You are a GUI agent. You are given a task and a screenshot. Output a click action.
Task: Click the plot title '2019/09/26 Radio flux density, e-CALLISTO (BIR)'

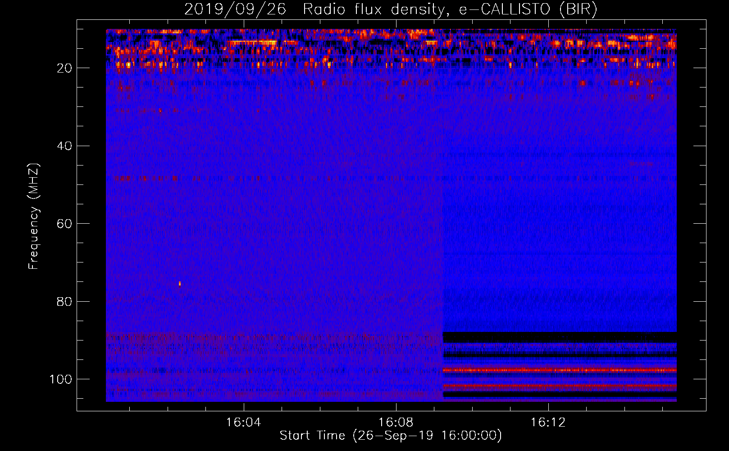click(391, 9)
